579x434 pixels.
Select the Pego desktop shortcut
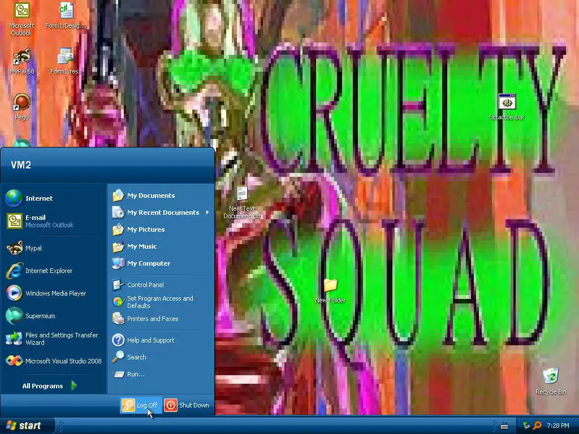coord(21,107)
